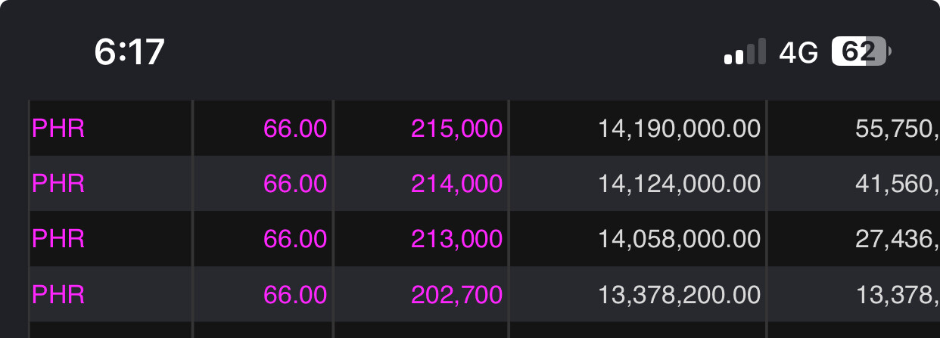940x338 pixels.
Task: Select PHR symbol in the 214,000 volume row
Action: pyautogui.click(x=58, y=184)
